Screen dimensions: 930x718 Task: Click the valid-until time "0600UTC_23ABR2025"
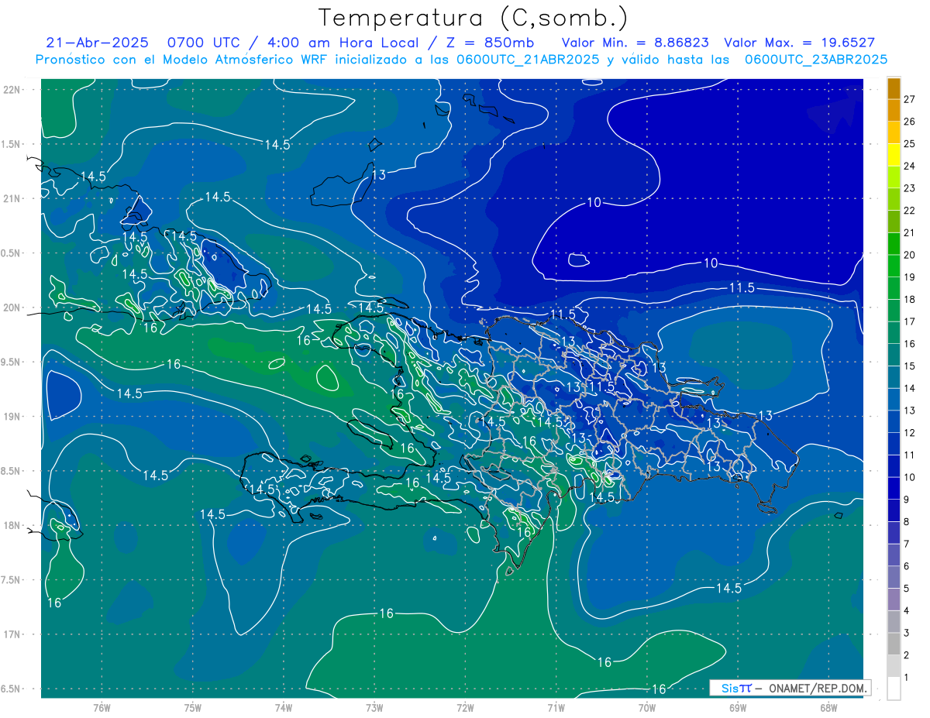[x=816, y=59]
